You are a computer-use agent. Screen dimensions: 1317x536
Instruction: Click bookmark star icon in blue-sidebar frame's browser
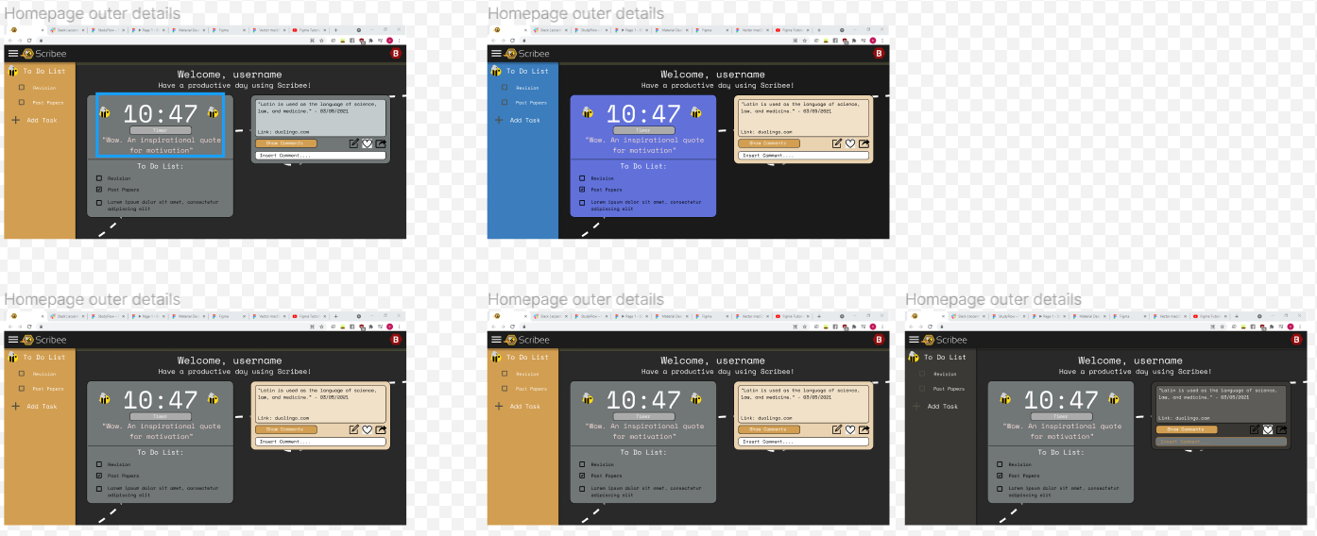pos(805,40)
